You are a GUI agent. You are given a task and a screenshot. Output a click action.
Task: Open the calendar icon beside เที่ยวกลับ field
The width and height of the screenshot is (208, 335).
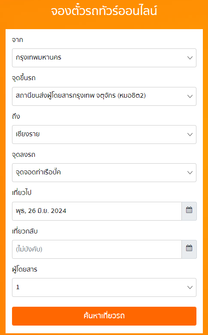click(x=189, y=249)
